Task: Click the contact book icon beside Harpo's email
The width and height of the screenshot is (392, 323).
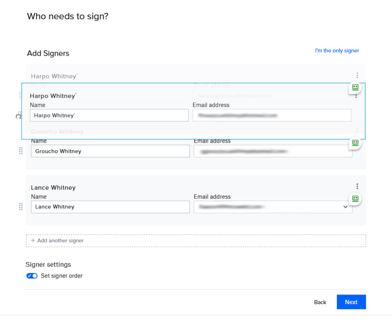Action: pos(355,88)
